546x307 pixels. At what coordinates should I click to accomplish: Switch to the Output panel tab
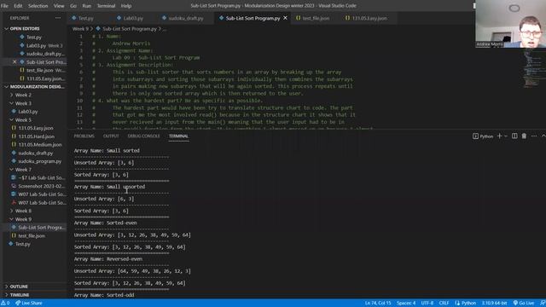[111, 136]
